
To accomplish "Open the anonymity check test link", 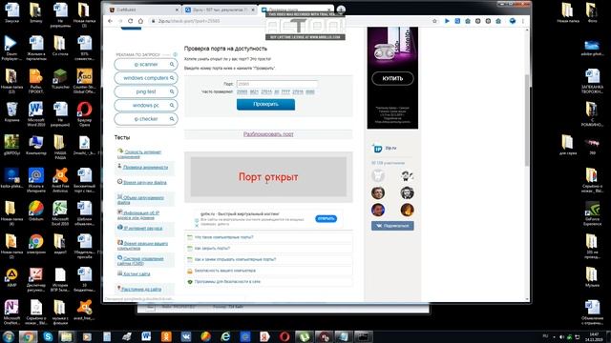I will point(145,168).
